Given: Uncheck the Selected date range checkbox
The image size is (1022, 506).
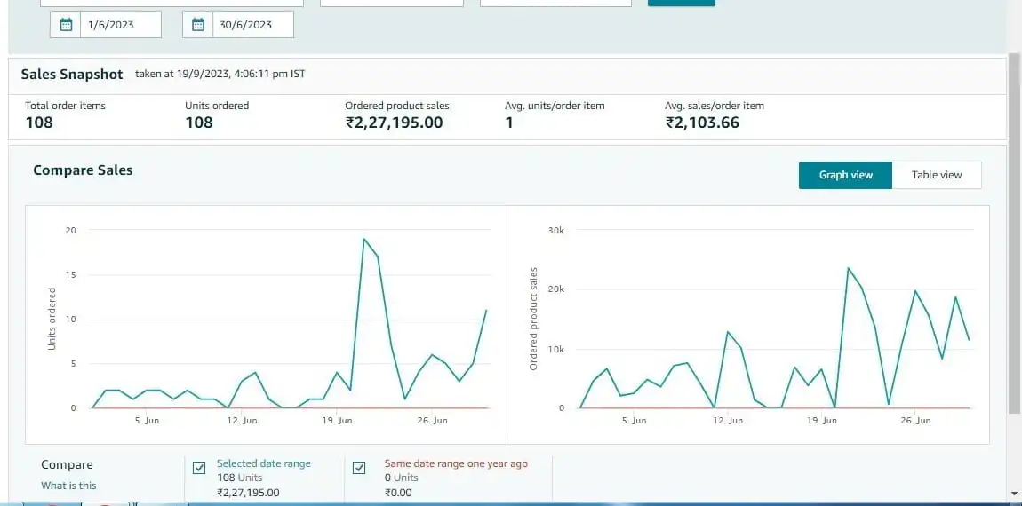Looking at the screenshot, I should pyautogui.click(x=199, y=468).
